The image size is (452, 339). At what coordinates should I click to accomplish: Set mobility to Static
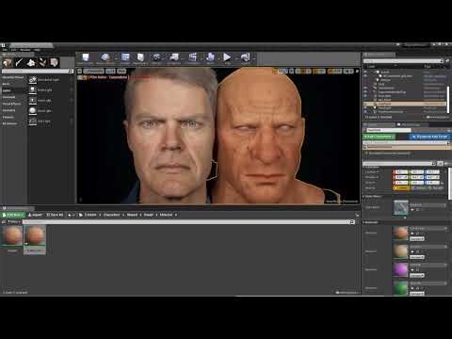[401, 188]
